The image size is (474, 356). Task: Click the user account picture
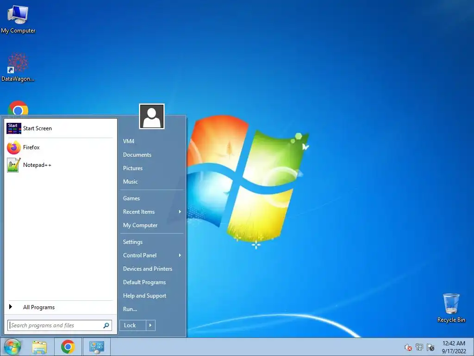[x=152, y=116]
